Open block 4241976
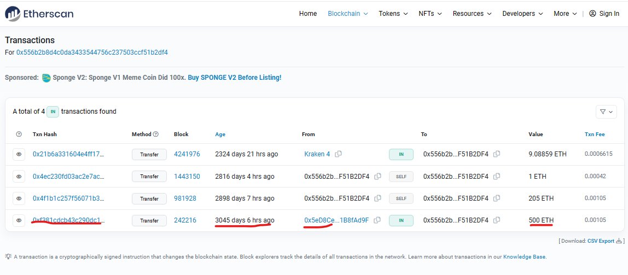The width and height of the screenshot is (628, 275). (x=187, y=154)
